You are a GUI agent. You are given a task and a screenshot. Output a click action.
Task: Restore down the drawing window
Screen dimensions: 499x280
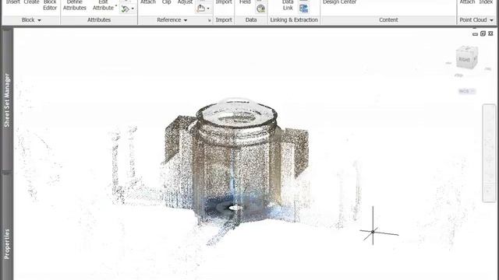[483, 33]
